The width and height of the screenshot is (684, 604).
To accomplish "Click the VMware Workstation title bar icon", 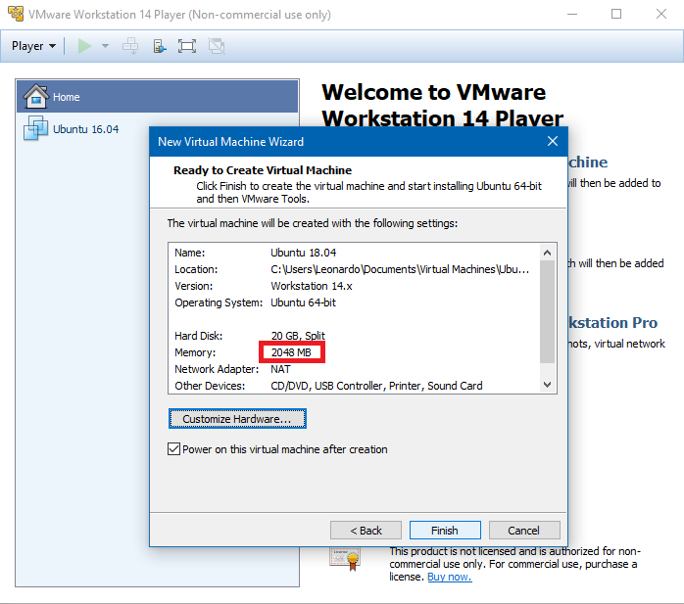I will click(16, 14).
